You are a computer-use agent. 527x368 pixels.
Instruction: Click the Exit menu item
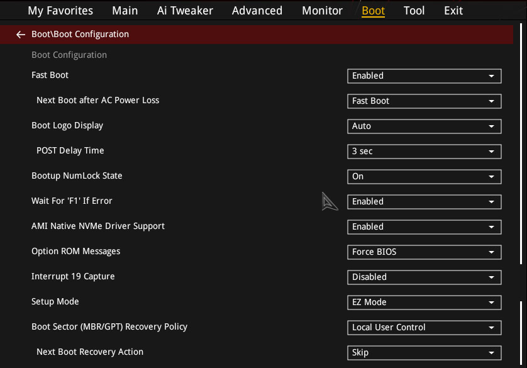pyautogui.click(x=453, y=11)
